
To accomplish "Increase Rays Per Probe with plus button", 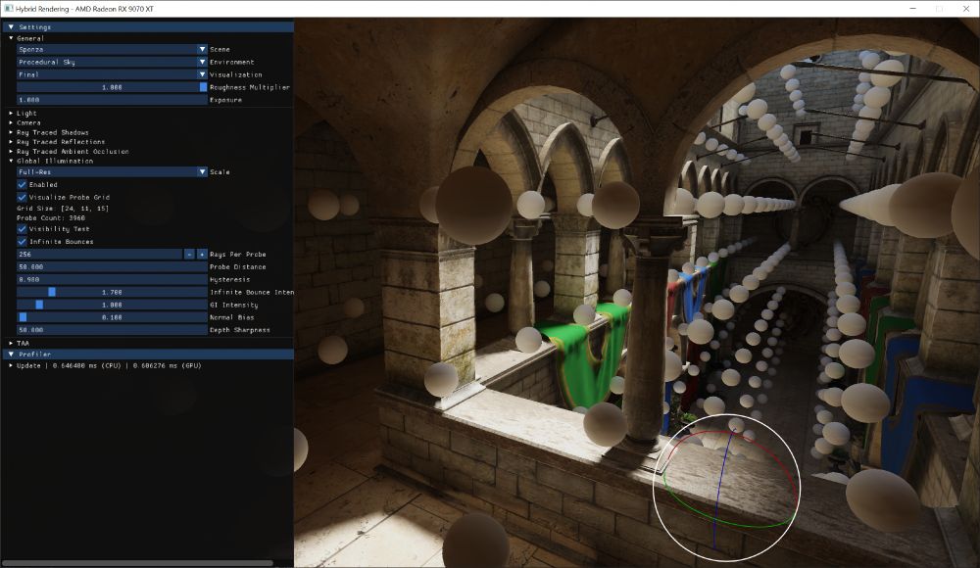I will pos(202,255).
